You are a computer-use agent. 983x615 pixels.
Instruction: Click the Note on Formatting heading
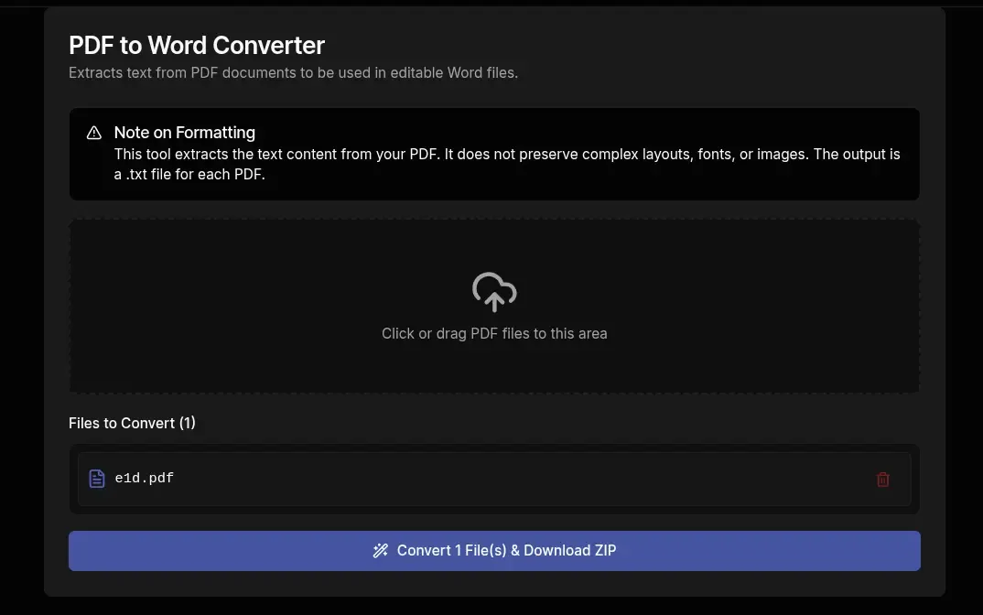(184, 133)
